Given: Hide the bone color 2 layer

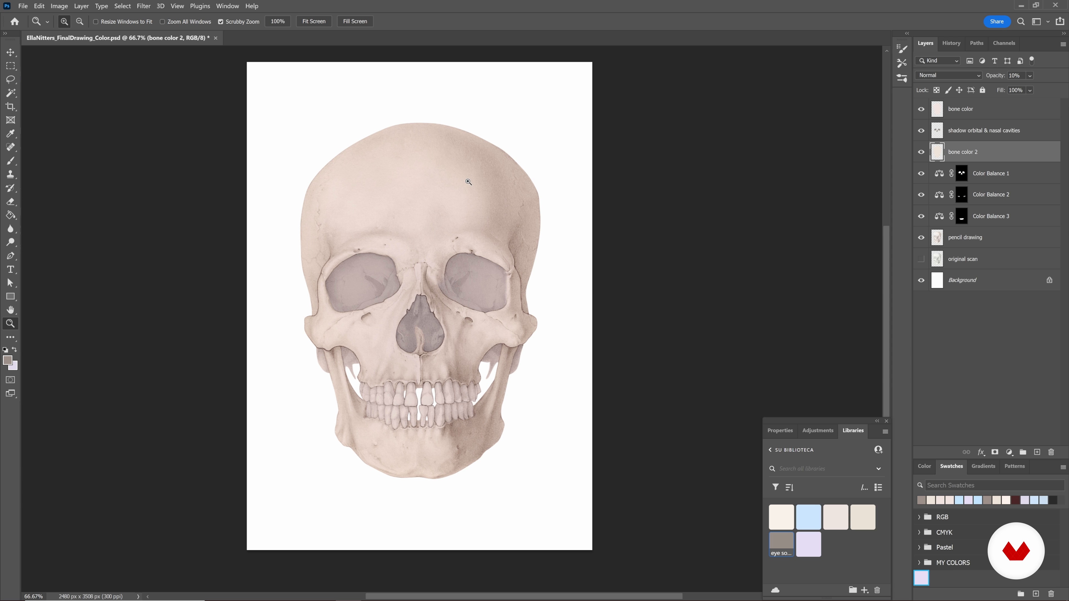Looking at the screenshot, I should coord(921,152).
